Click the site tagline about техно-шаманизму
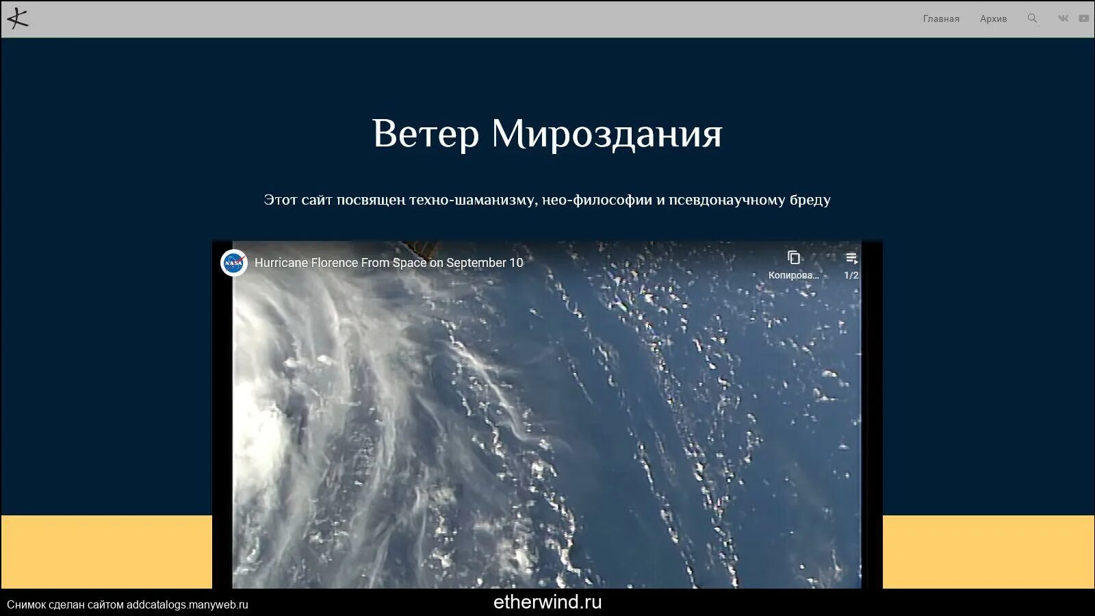This screenshot has width=1095, height=616. click(x=547, y=200)
